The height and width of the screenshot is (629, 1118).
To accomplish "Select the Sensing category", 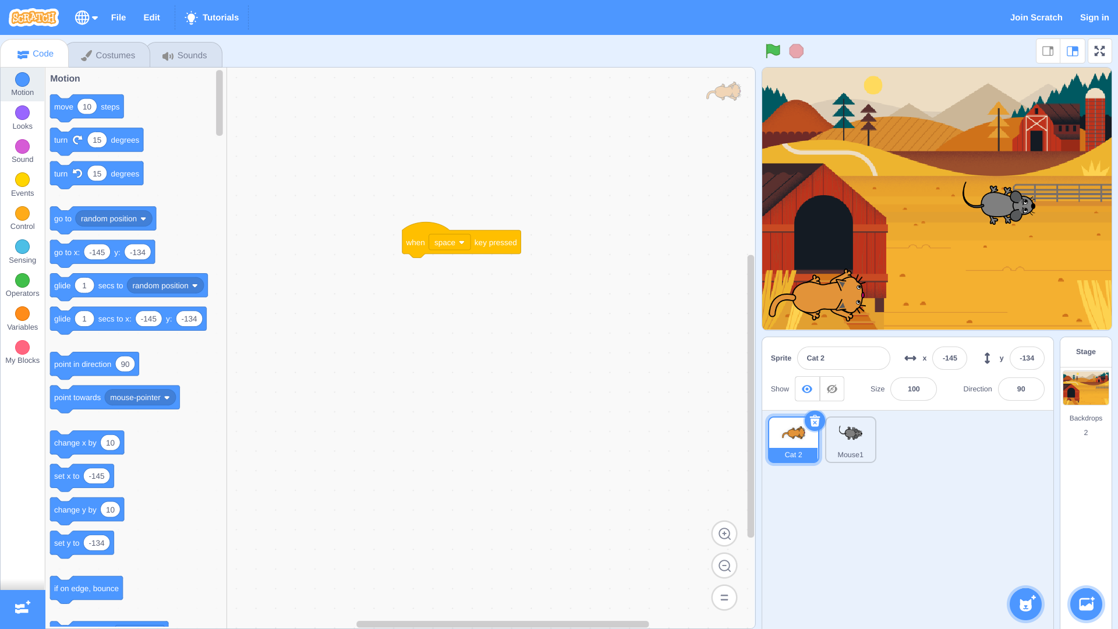I will [x=23, y=252].
